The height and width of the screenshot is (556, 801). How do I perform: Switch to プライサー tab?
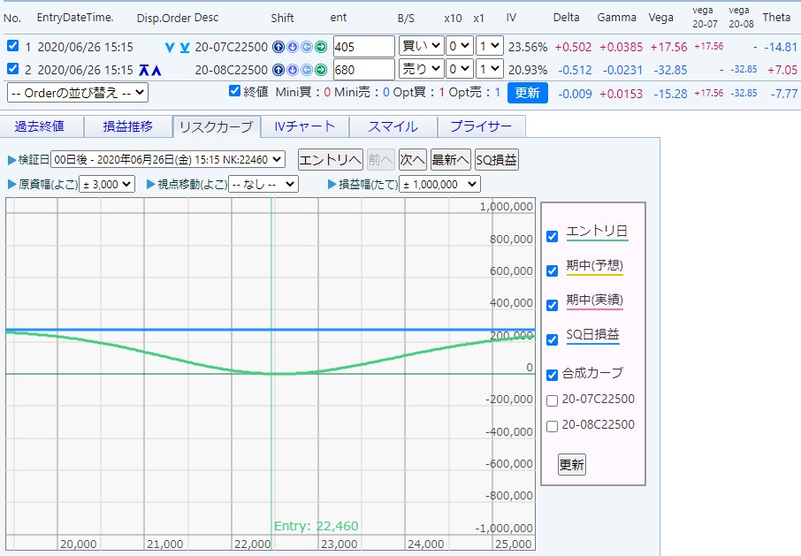pyautogui.click(x=481, y=126)
